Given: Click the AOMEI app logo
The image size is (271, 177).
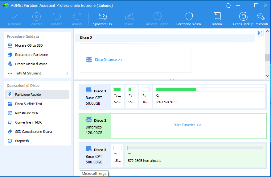Looking at the screenshot, I should [x=6, y=5].
